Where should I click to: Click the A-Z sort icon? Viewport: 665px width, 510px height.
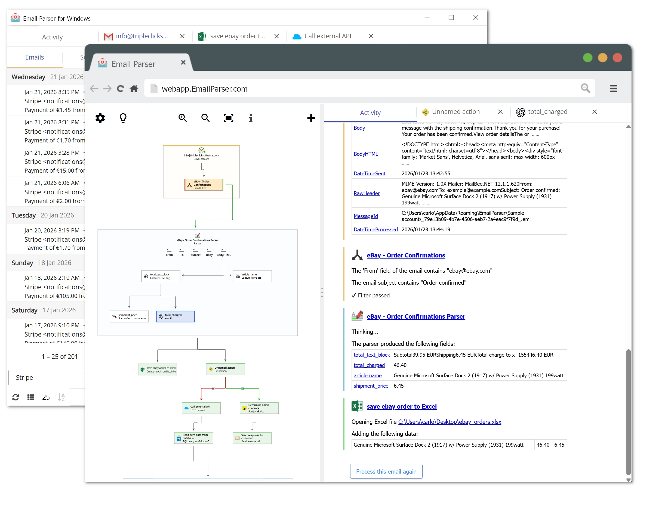61,397
